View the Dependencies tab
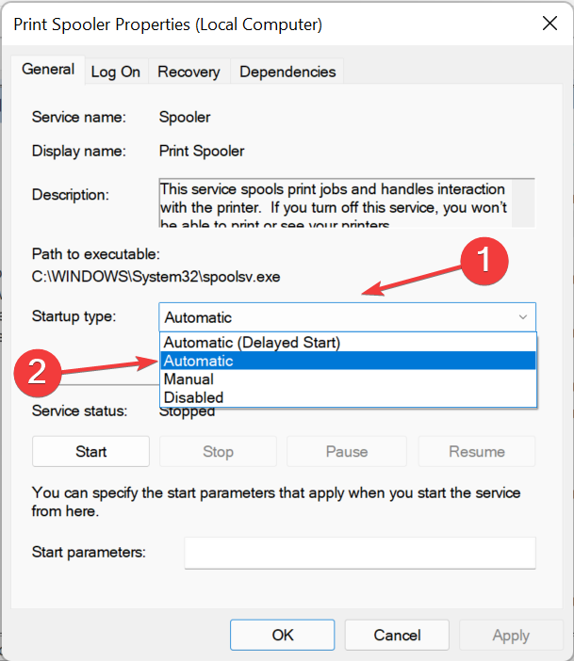The height and width of the screenshot is (661, 574). [287, 72]
